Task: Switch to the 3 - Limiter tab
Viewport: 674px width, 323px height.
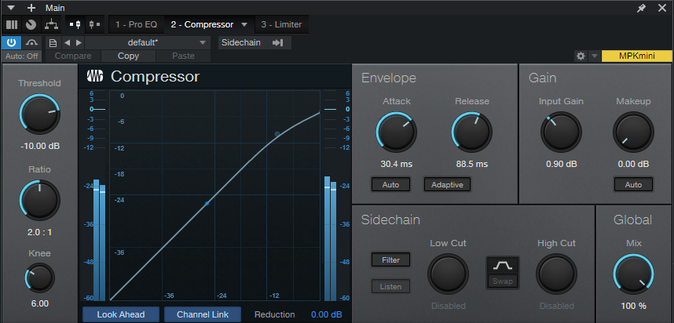Action: [281, 24]
